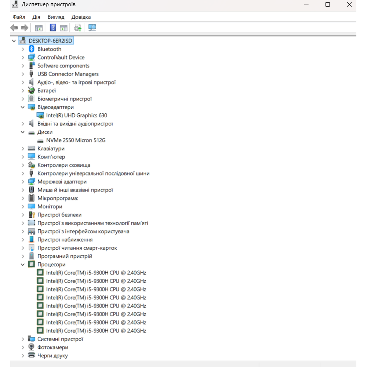Click the update driver toolbar icon
Viewport: 367px width, 367px height.
pos(77,28)
